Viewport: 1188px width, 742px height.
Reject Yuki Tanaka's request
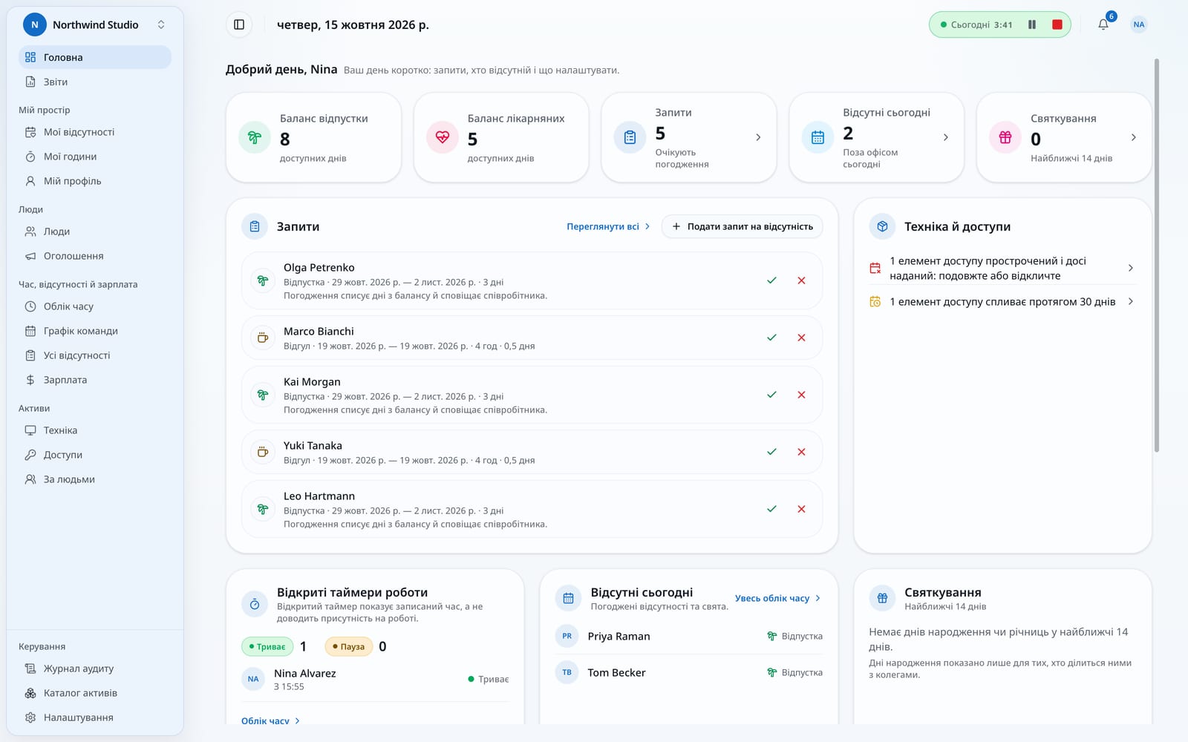(x=801, y=452)
